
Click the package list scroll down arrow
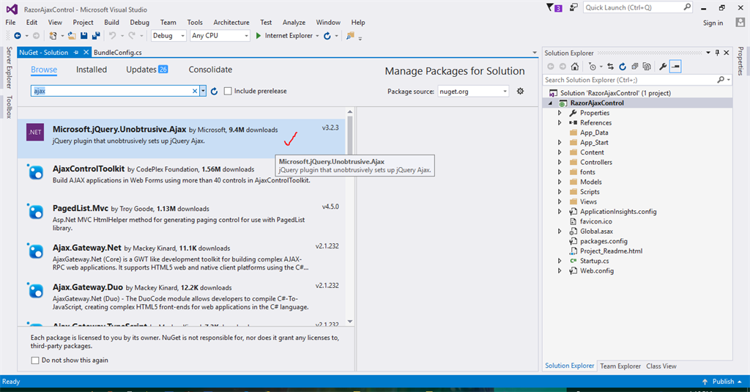349,321
